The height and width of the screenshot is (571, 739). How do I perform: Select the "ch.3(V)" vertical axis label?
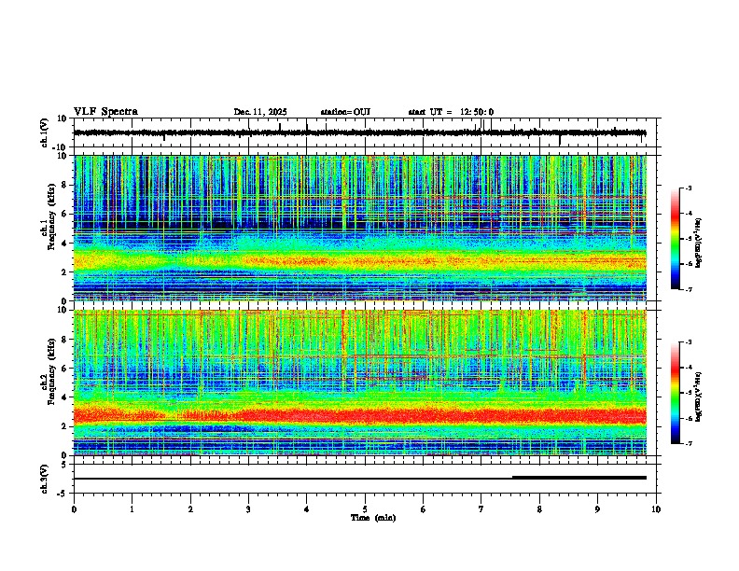tap(45, 479)
